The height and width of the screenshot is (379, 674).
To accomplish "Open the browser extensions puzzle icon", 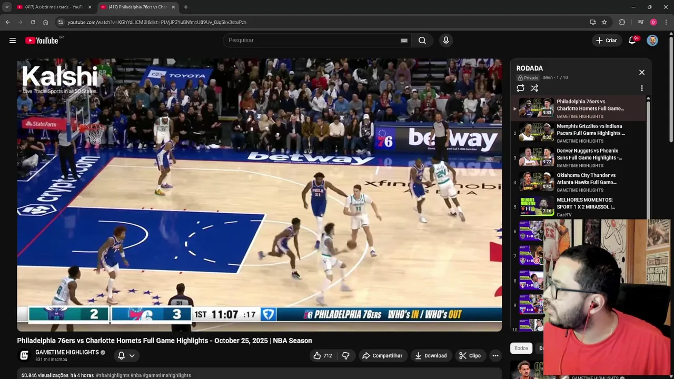I will (622, 22).
